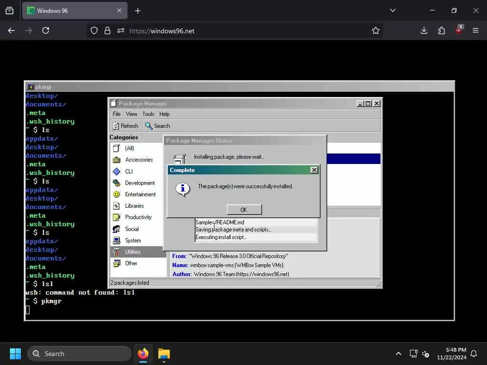Click the pkmgr terminal title icon
The width and height of the screenshot is (487, 365).
pos(30,86)
